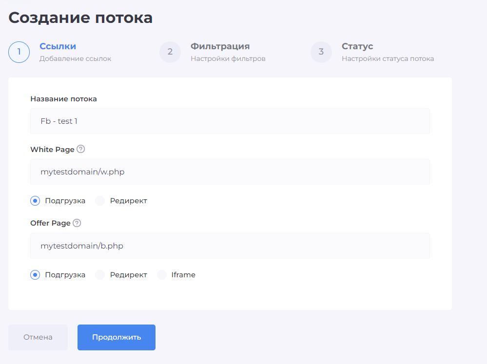Click the Отмена button
The width and height of the screenshot is (487, 364).
pos(38,337)
